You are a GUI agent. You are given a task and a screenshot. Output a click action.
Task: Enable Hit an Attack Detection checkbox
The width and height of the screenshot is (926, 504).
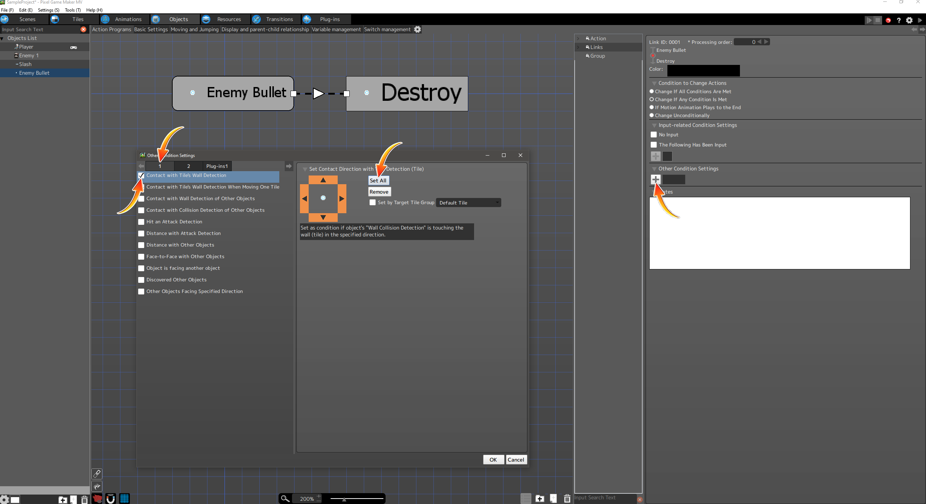point(141,222)
